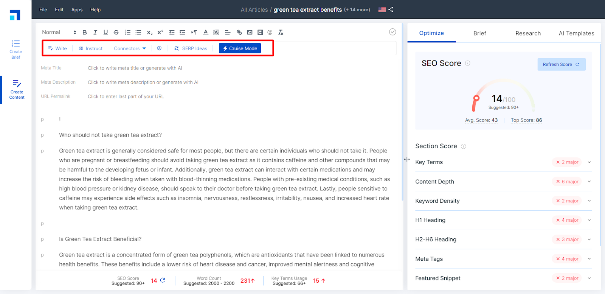Expand the Key Terms section
The width and height of the screenshot is (605, 294).
coord(589,162)
